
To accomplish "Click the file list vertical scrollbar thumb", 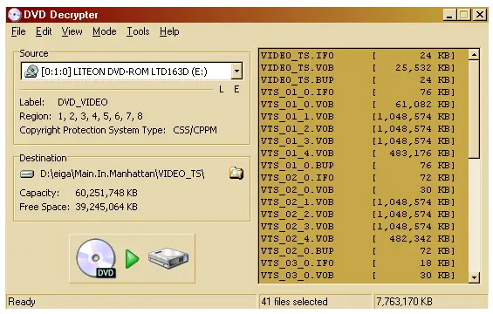I will point(474,109).
